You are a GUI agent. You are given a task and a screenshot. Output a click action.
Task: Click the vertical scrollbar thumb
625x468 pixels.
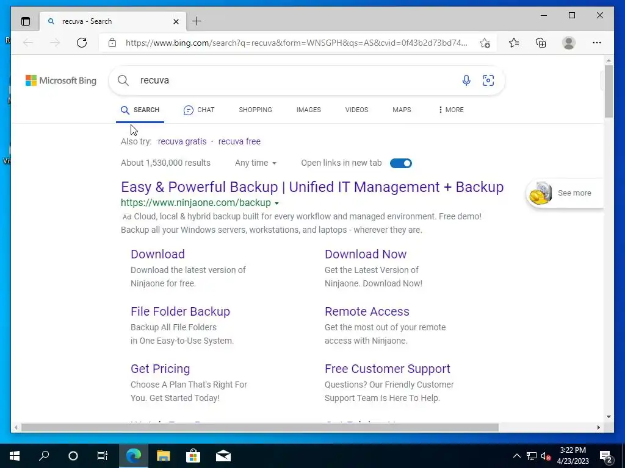pyautogui.click(x=609, y=91)
